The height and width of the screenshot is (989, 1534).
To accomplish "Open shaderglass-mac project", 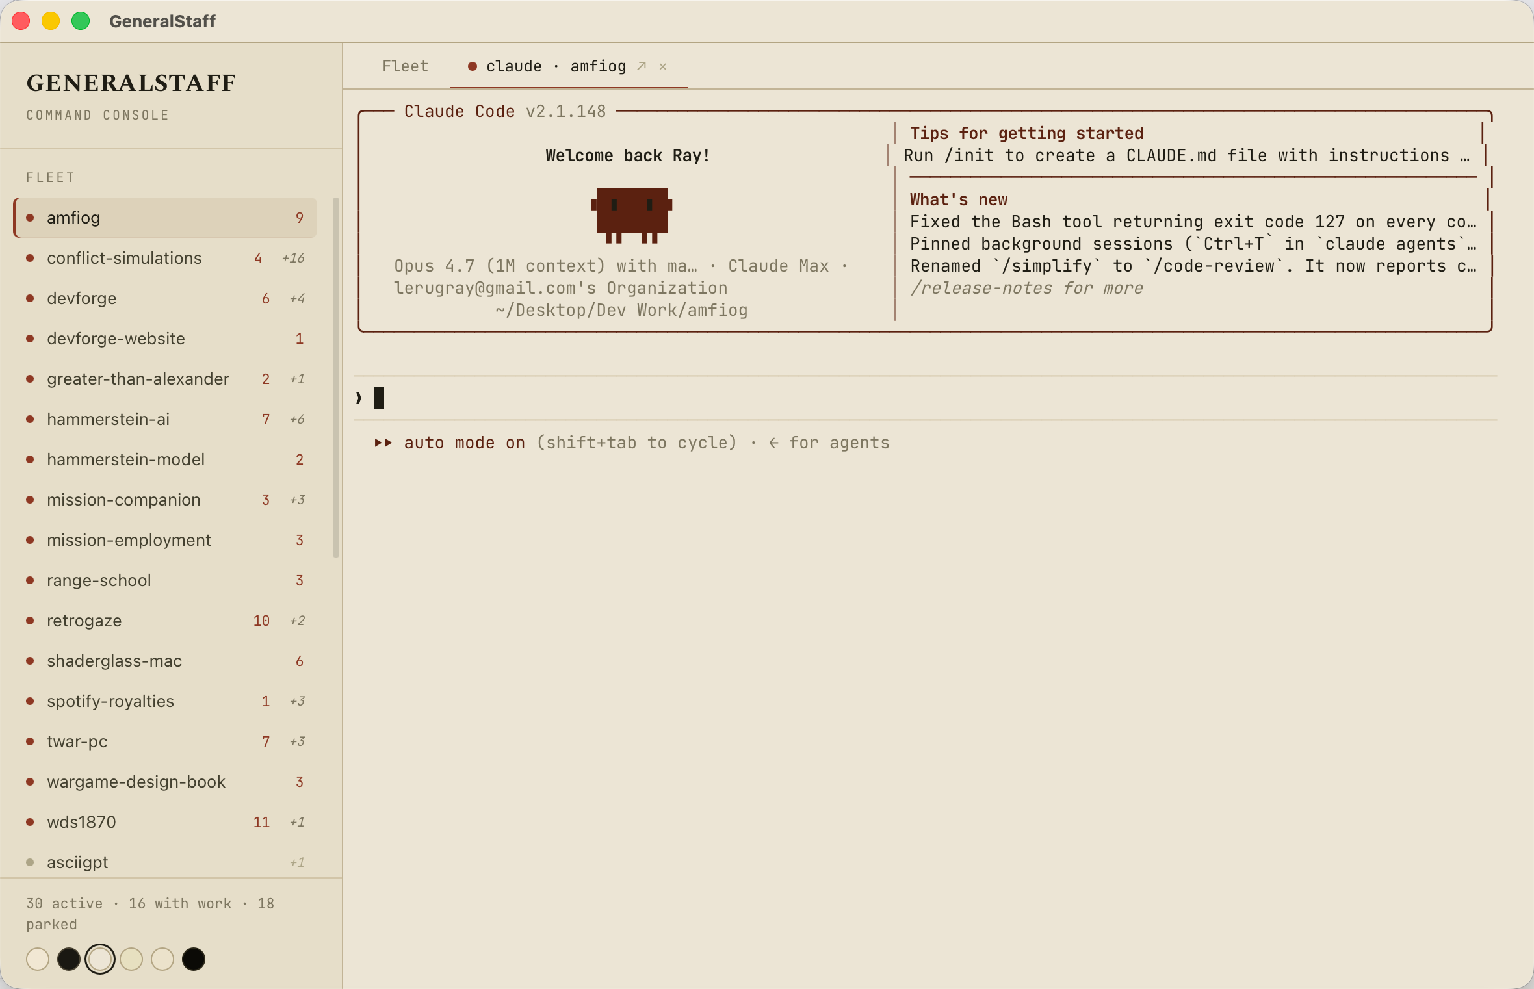I will [x=165, y=661].
